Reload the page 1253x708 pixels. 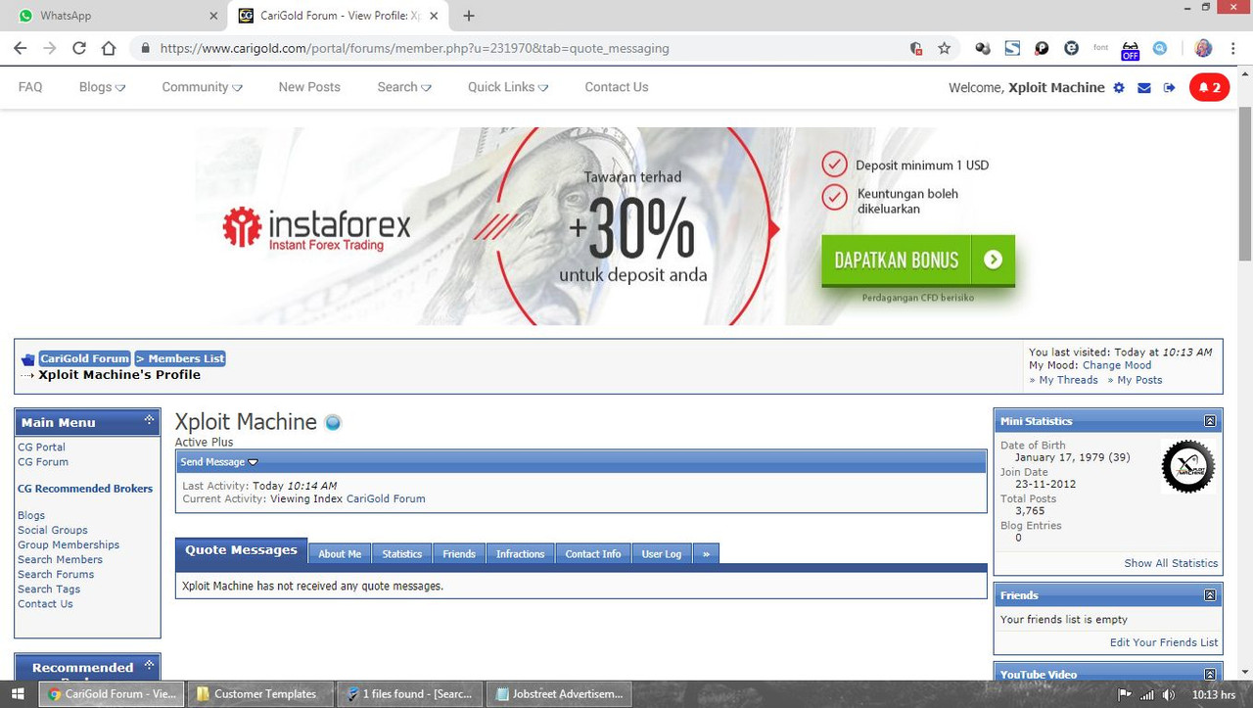pos(78,48)
